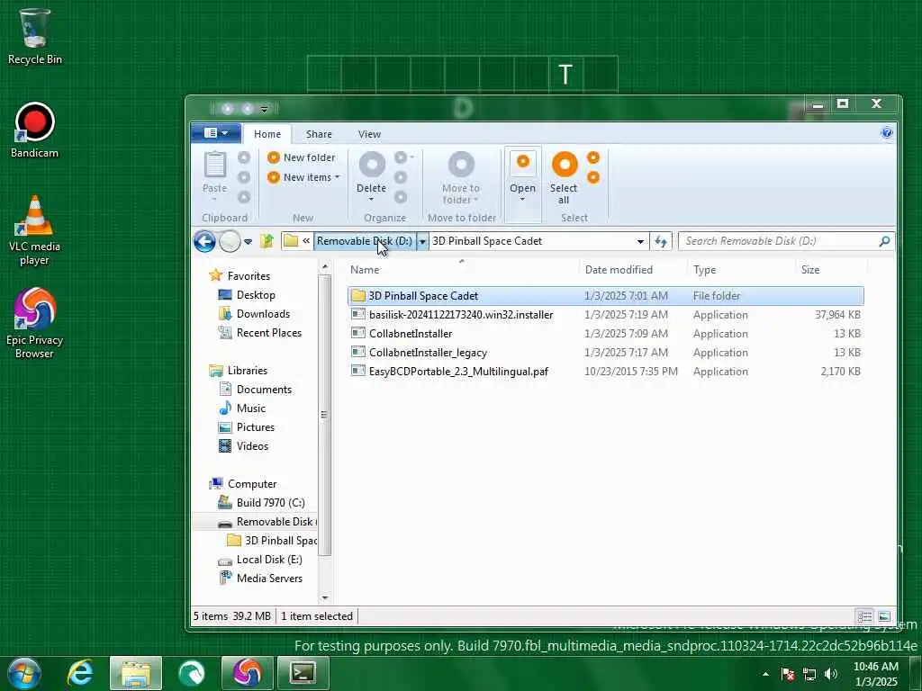922x691 pixels.
Task: Open Media Servers in navigation pane
Action: pos(260,579)
